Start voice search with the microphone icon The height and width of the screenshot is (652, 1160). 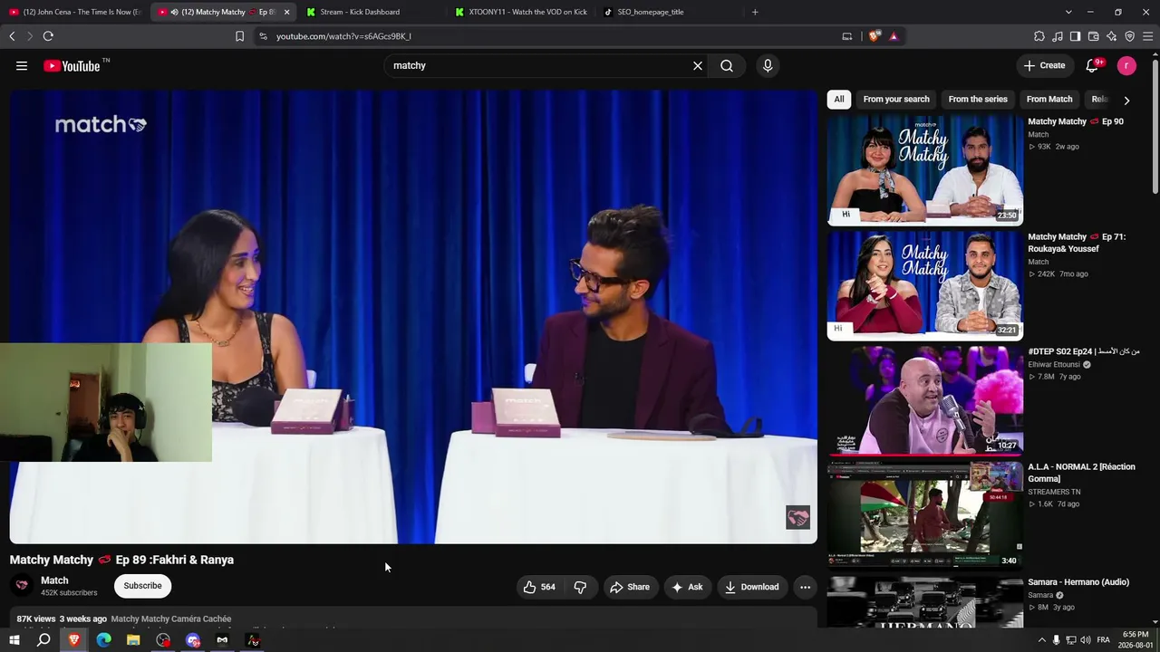point(768,65)
